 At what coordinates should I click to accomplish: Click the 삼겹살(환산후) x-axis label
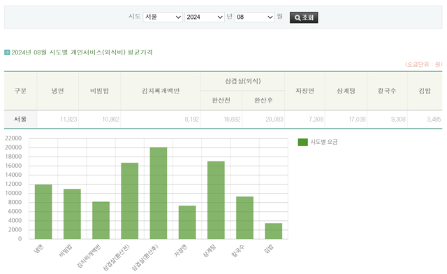(x=145, y=257)
